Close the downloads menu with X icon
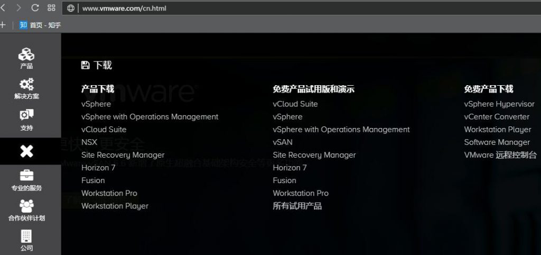 [26, 152]
